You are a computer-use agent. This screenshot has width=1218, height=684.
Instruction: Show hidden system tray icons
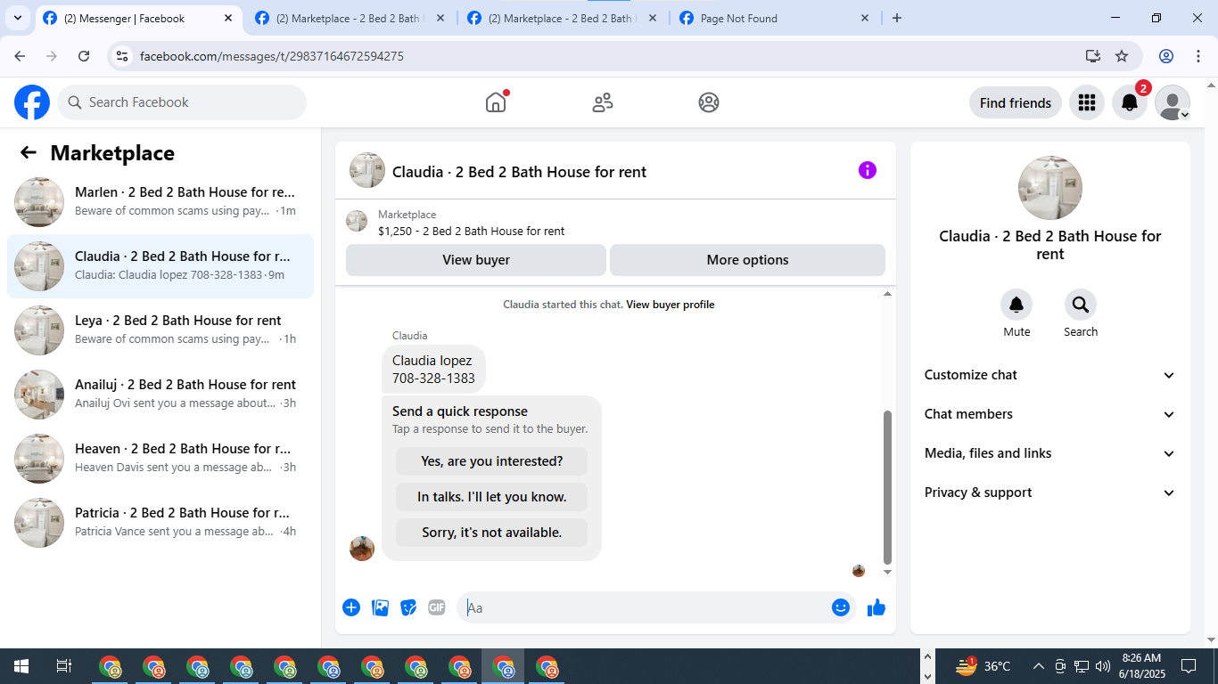[x=1039, y=666]
